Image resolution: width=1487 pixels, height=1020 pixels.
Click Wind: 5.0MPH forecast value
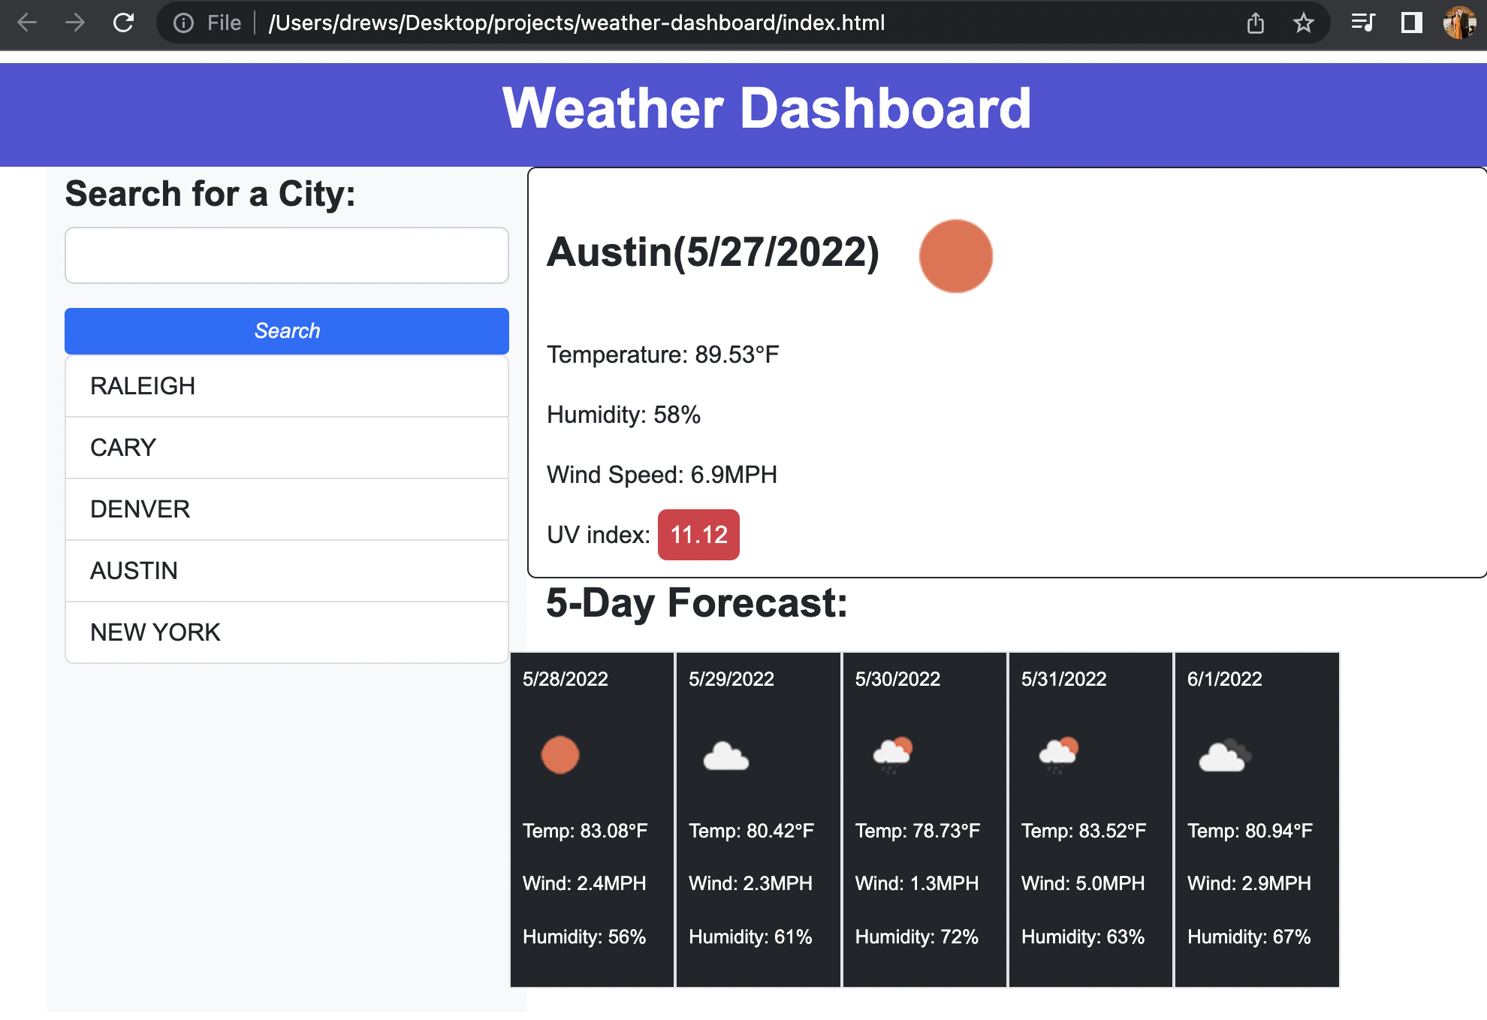(x=1083, y=883)
